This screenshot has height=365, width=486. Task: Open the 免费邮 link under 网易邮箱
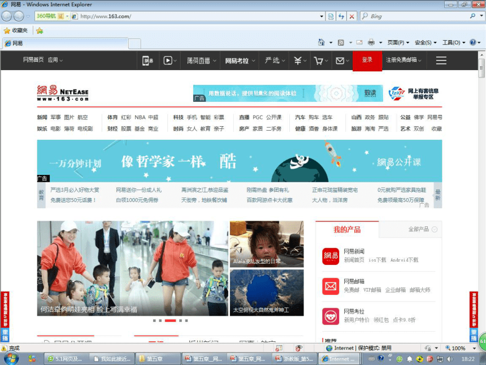coord(352,290)
